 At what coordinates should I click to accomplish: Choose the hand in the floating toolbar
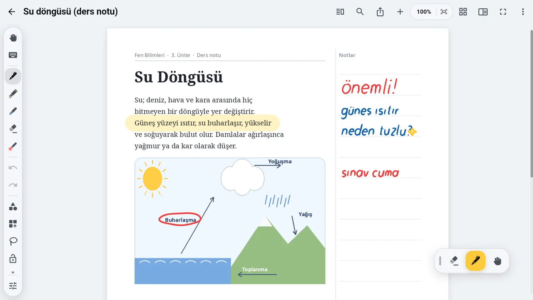497,261
